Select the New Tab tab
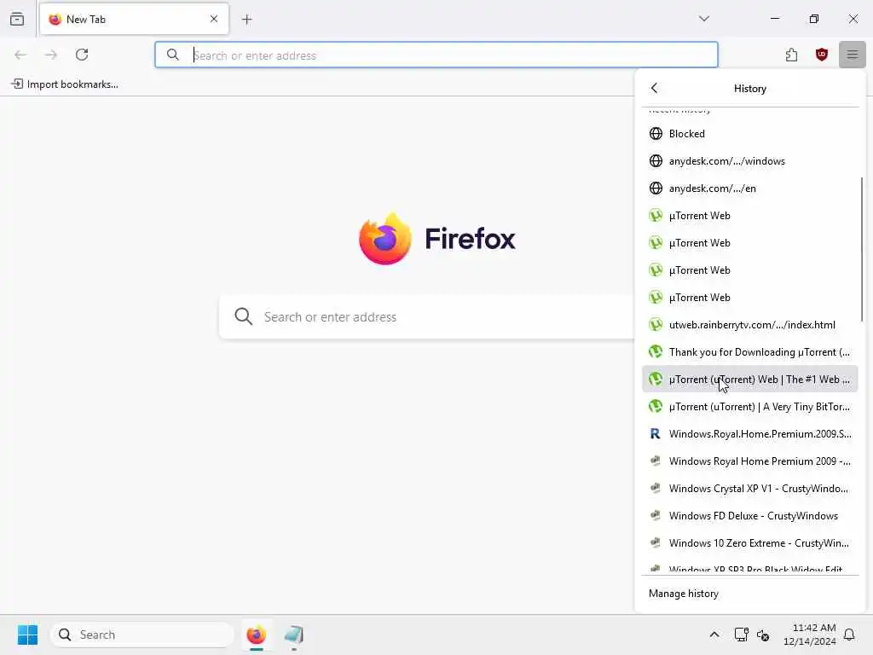This screenshot has height=655, width=873. [x=134, y=19]
